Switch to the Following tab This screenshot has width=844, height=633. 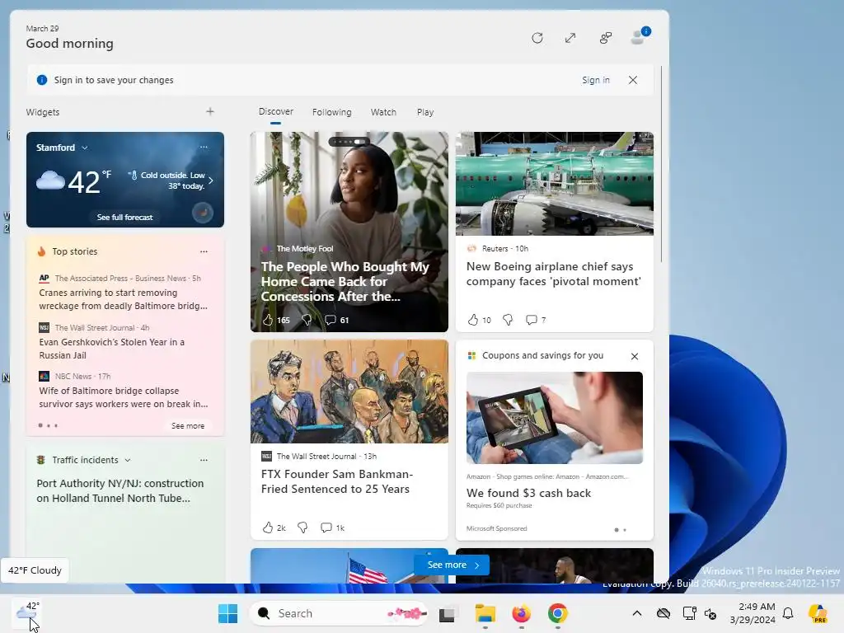[x=331, y=112]
